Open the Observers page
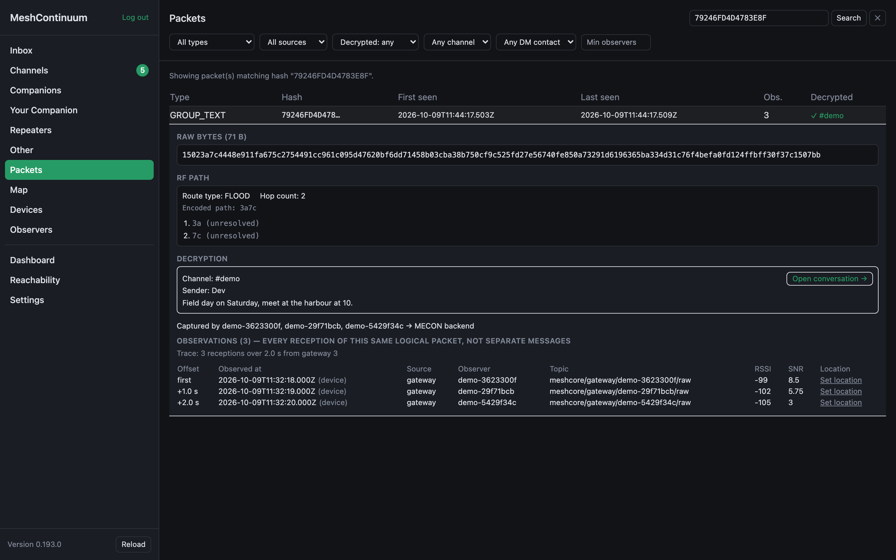This screenshot has height=560, width=896. point(79,230)
